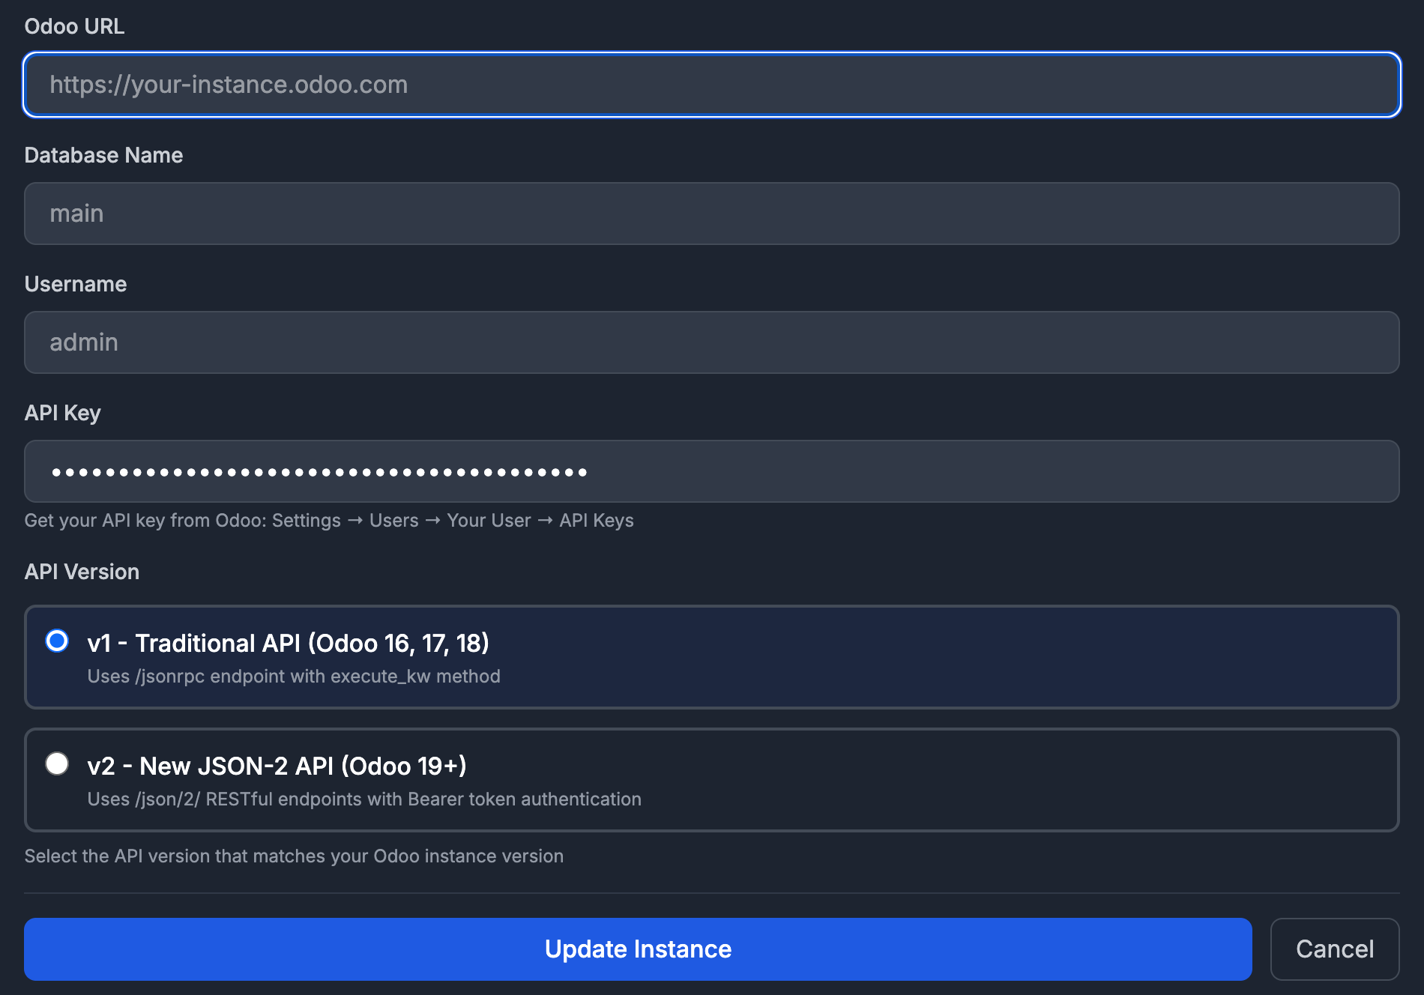Click the Database Name label
Screen dimensions: 1424x995
(x=103, y=155)
